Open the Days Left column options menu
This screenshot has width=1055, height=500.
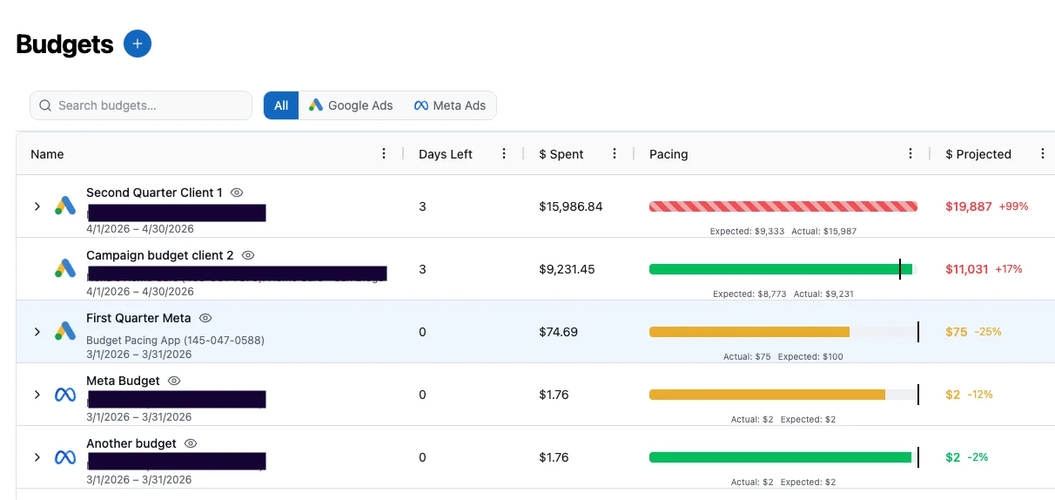(x=504, y=153)
